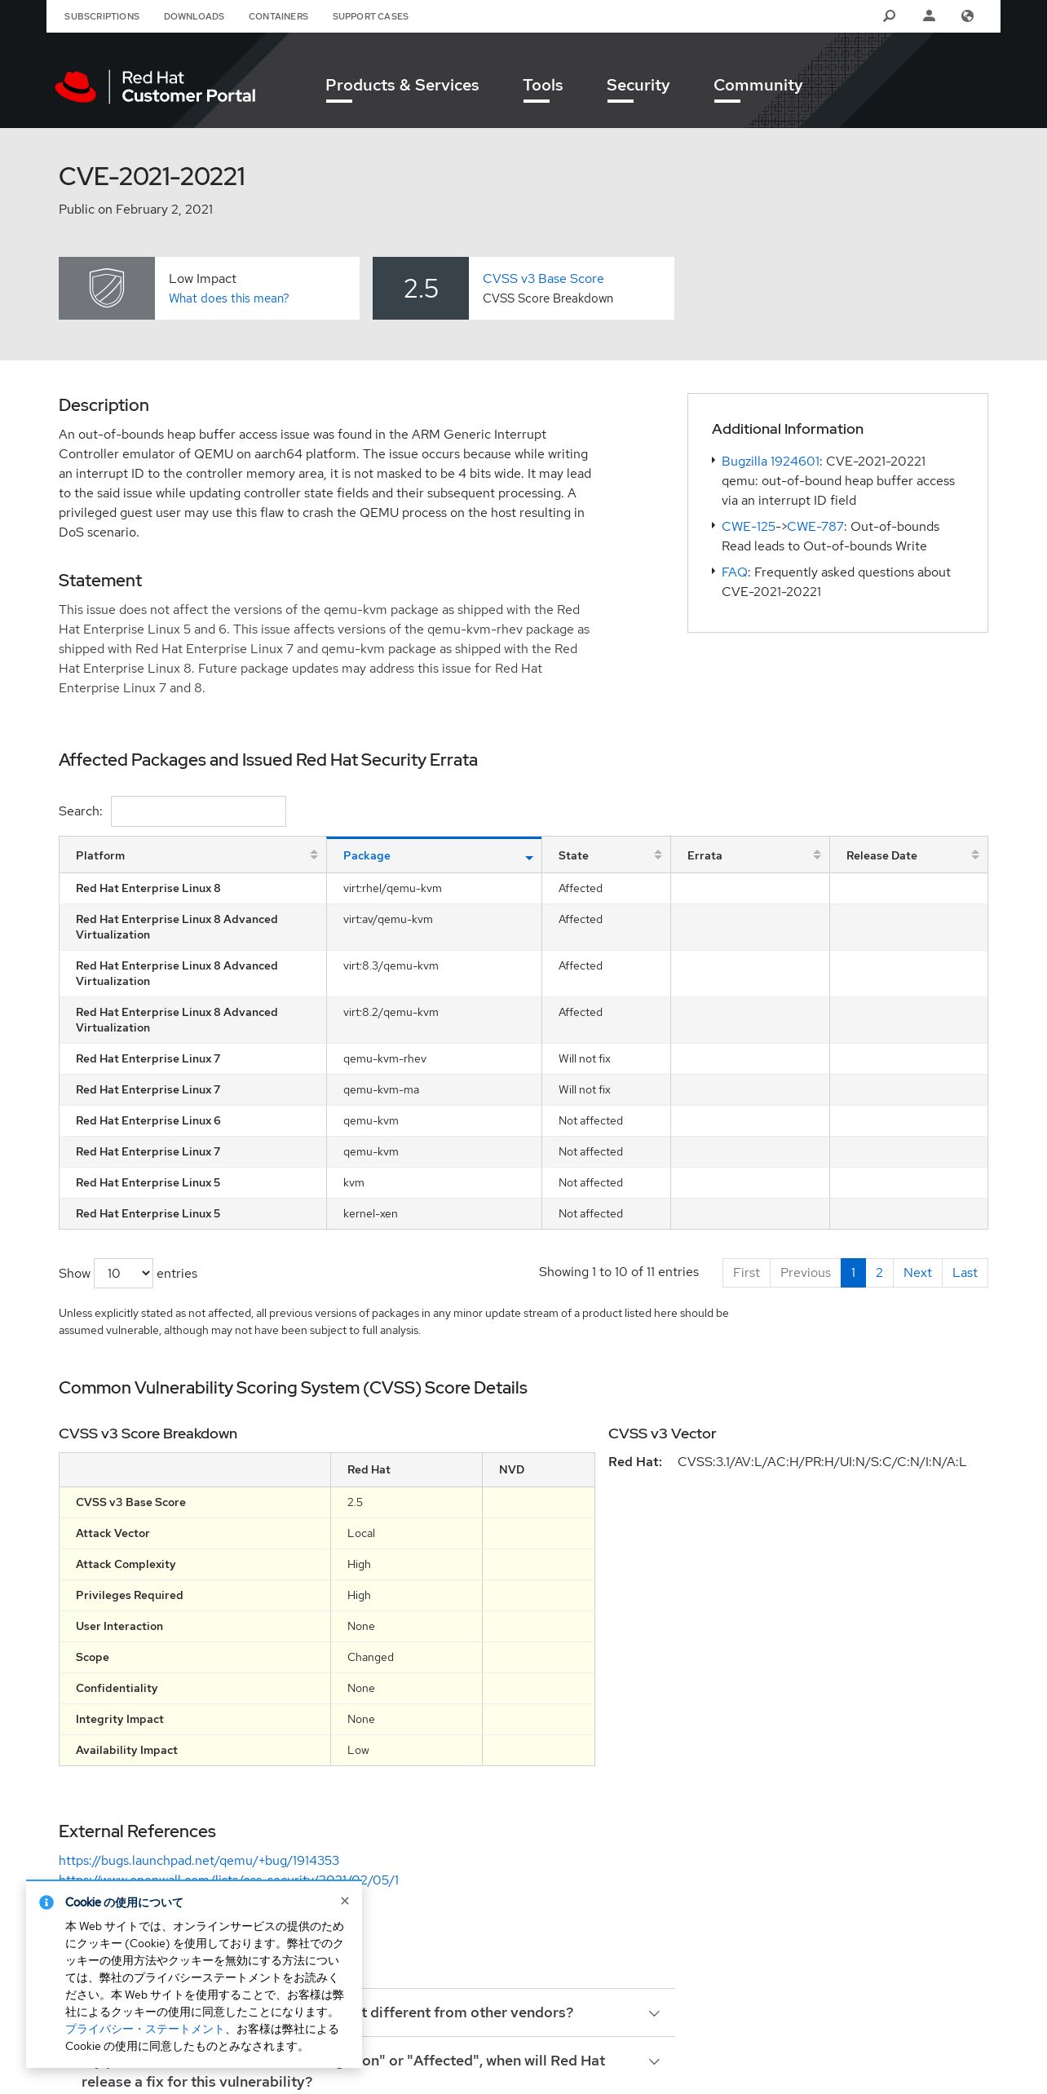Viewport: 1047px width, 2094px height.
Task: Open the CWE-125 link
Action: pos(748,526)
